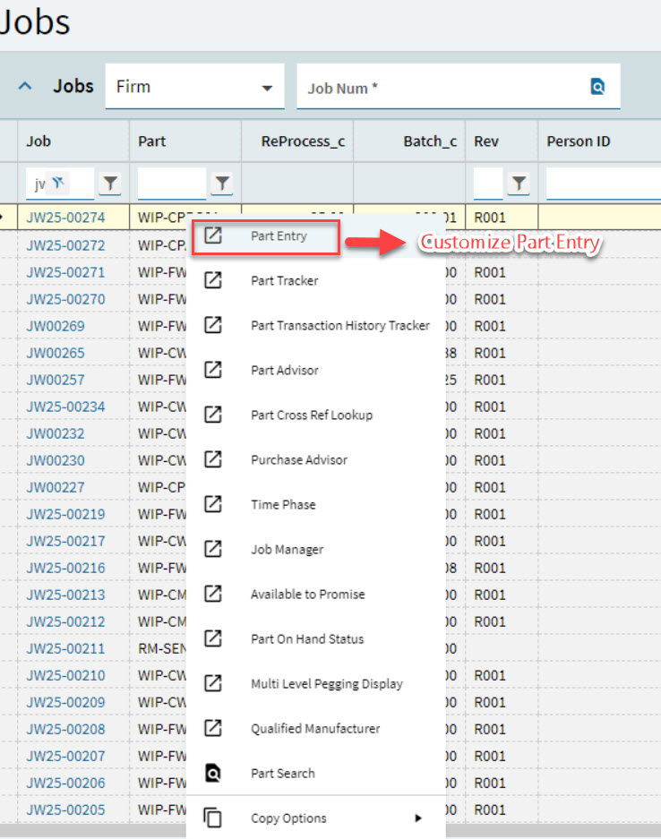Select Part Entry from context menu
661x839 pixels.
316,236
